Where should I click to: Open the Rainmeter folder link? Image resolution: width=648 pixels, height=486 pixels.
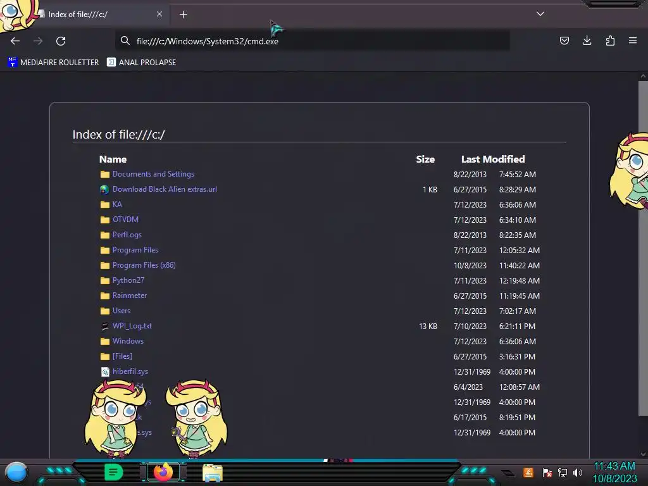pos(129,296)
